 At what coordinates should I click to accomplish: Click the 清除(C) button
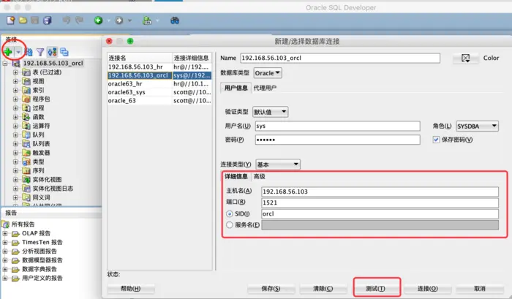click(x=323, y=289)
